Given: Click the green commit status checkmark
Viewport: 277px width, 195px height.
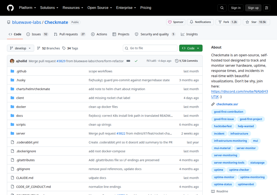Looking at the screenshot, I should [136, 61].
